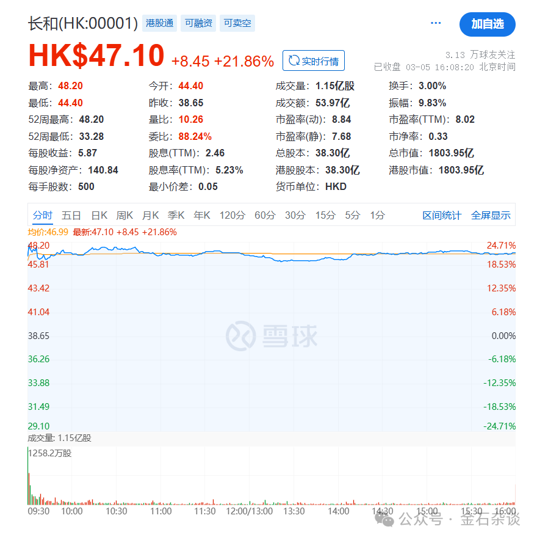The image size is (537, 540).
Task: Click the 港股股本 value 38.30亿
Action: point(342,170)
